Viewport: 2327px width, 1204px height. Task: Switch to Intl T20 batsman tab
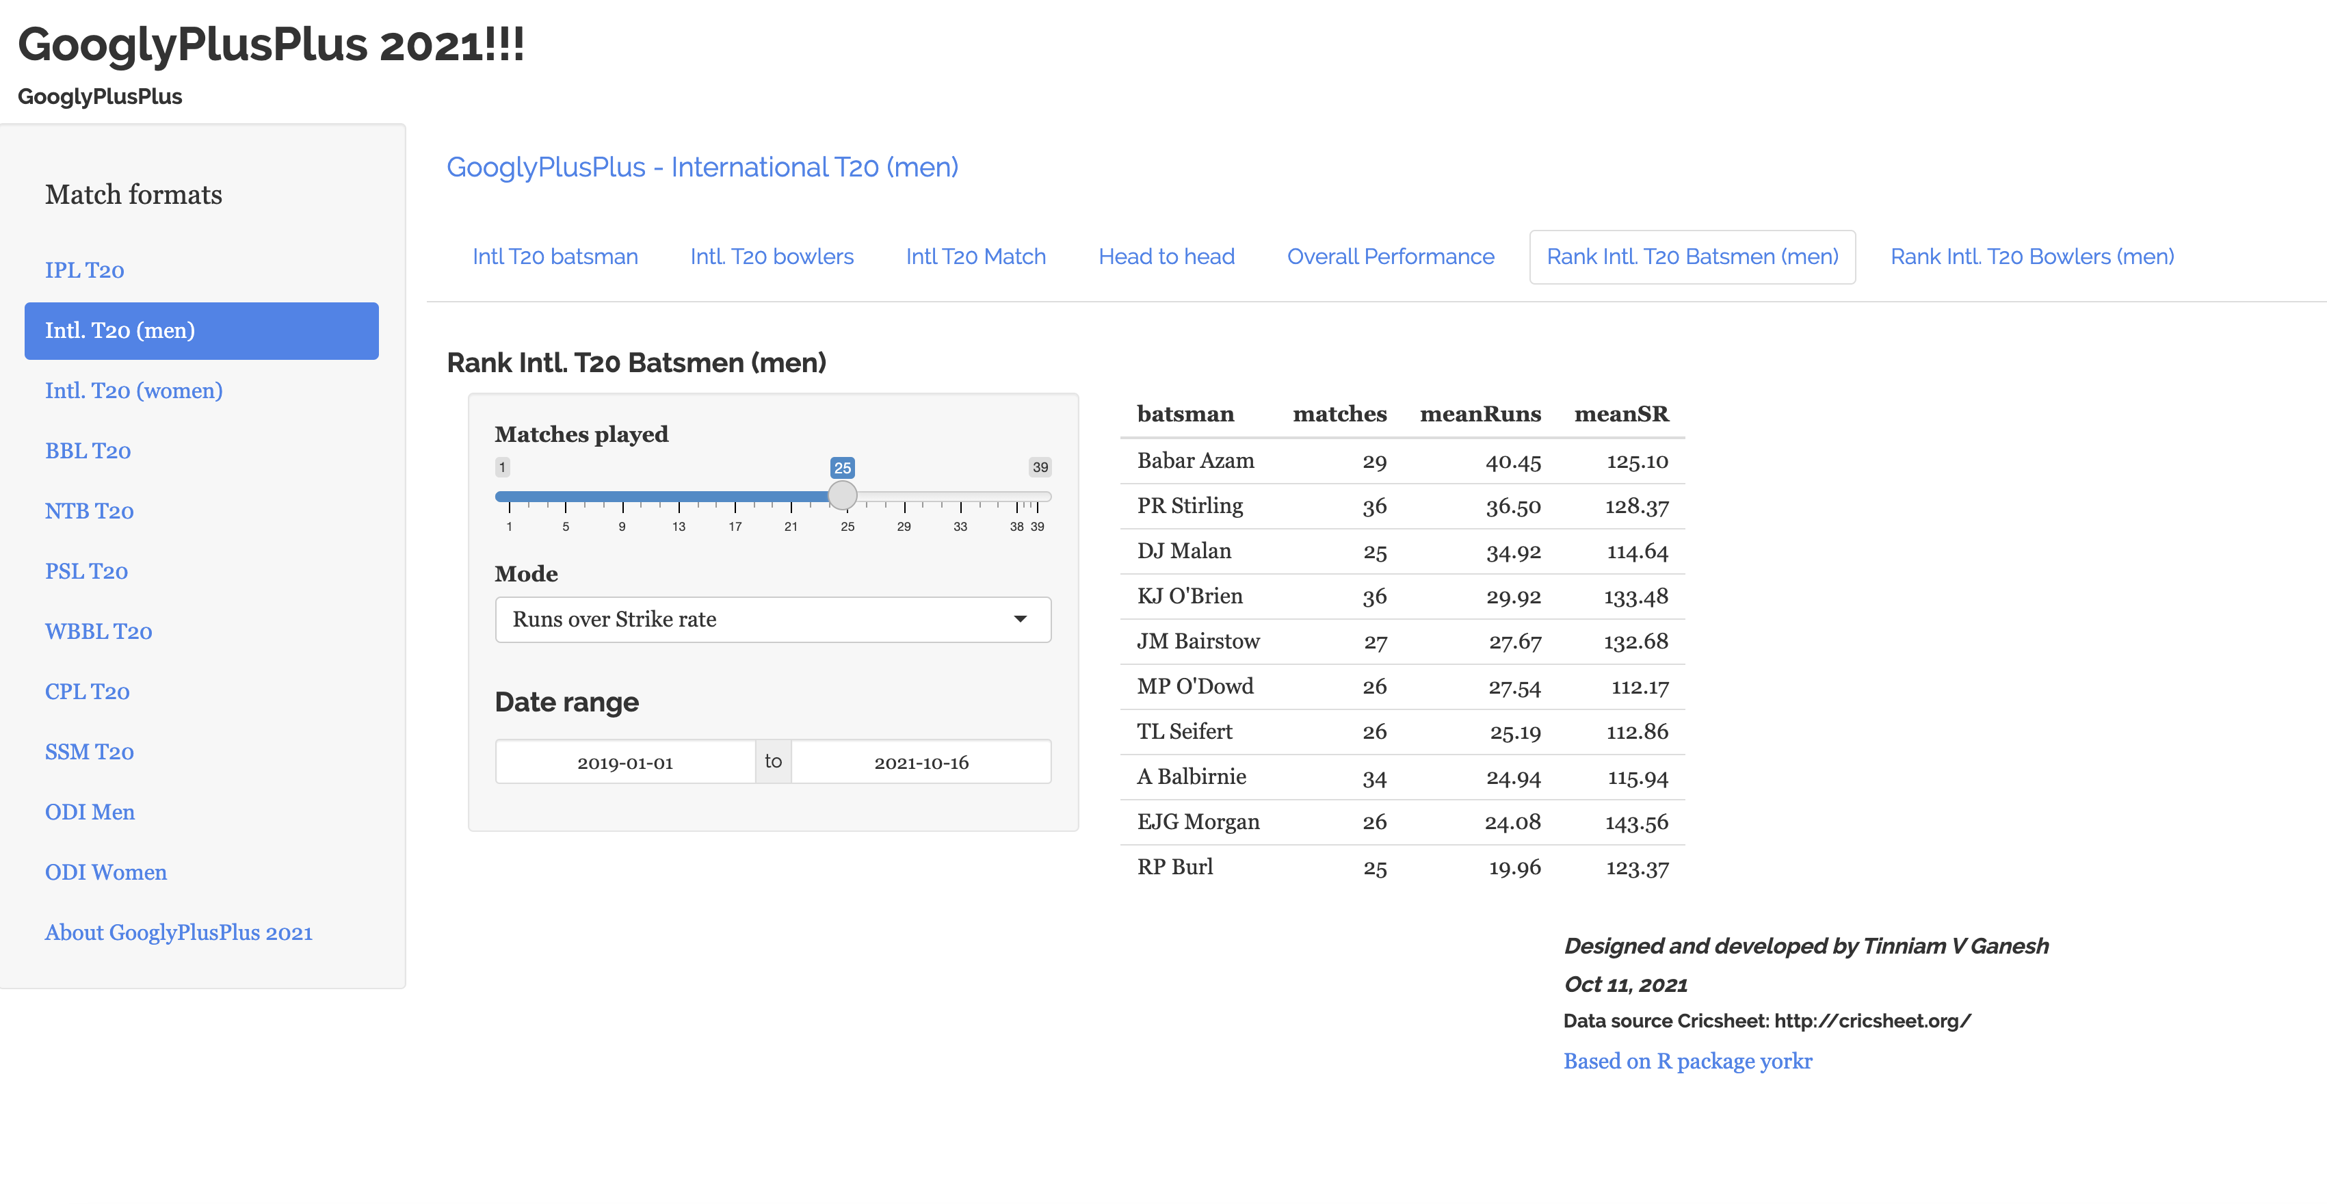(555, 257)
